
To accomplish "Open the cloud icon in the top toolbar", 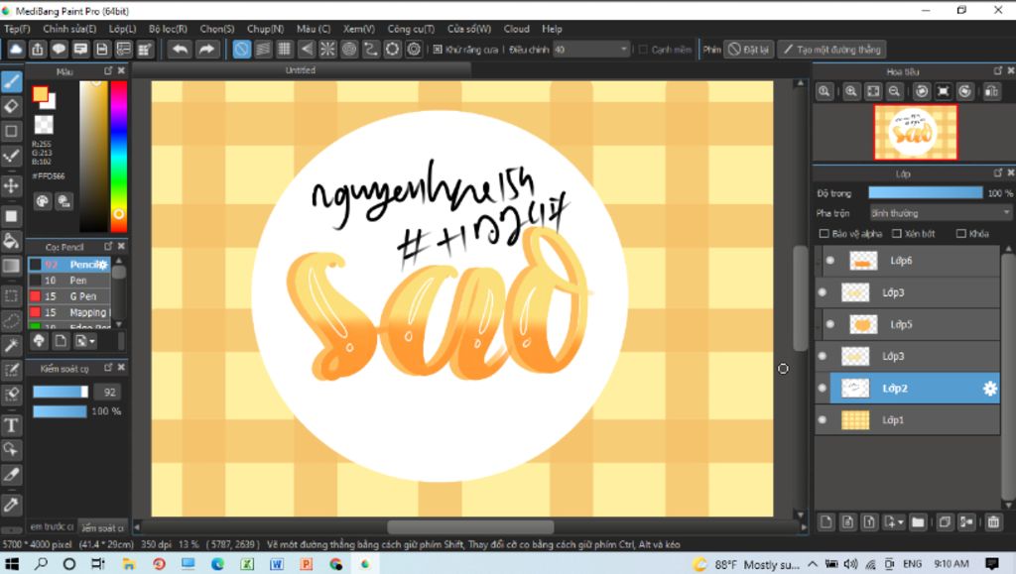I will (16, 50).
